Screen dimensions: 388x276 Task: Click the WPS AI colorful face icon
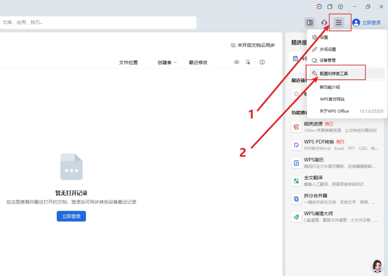[x=319, y=7]
